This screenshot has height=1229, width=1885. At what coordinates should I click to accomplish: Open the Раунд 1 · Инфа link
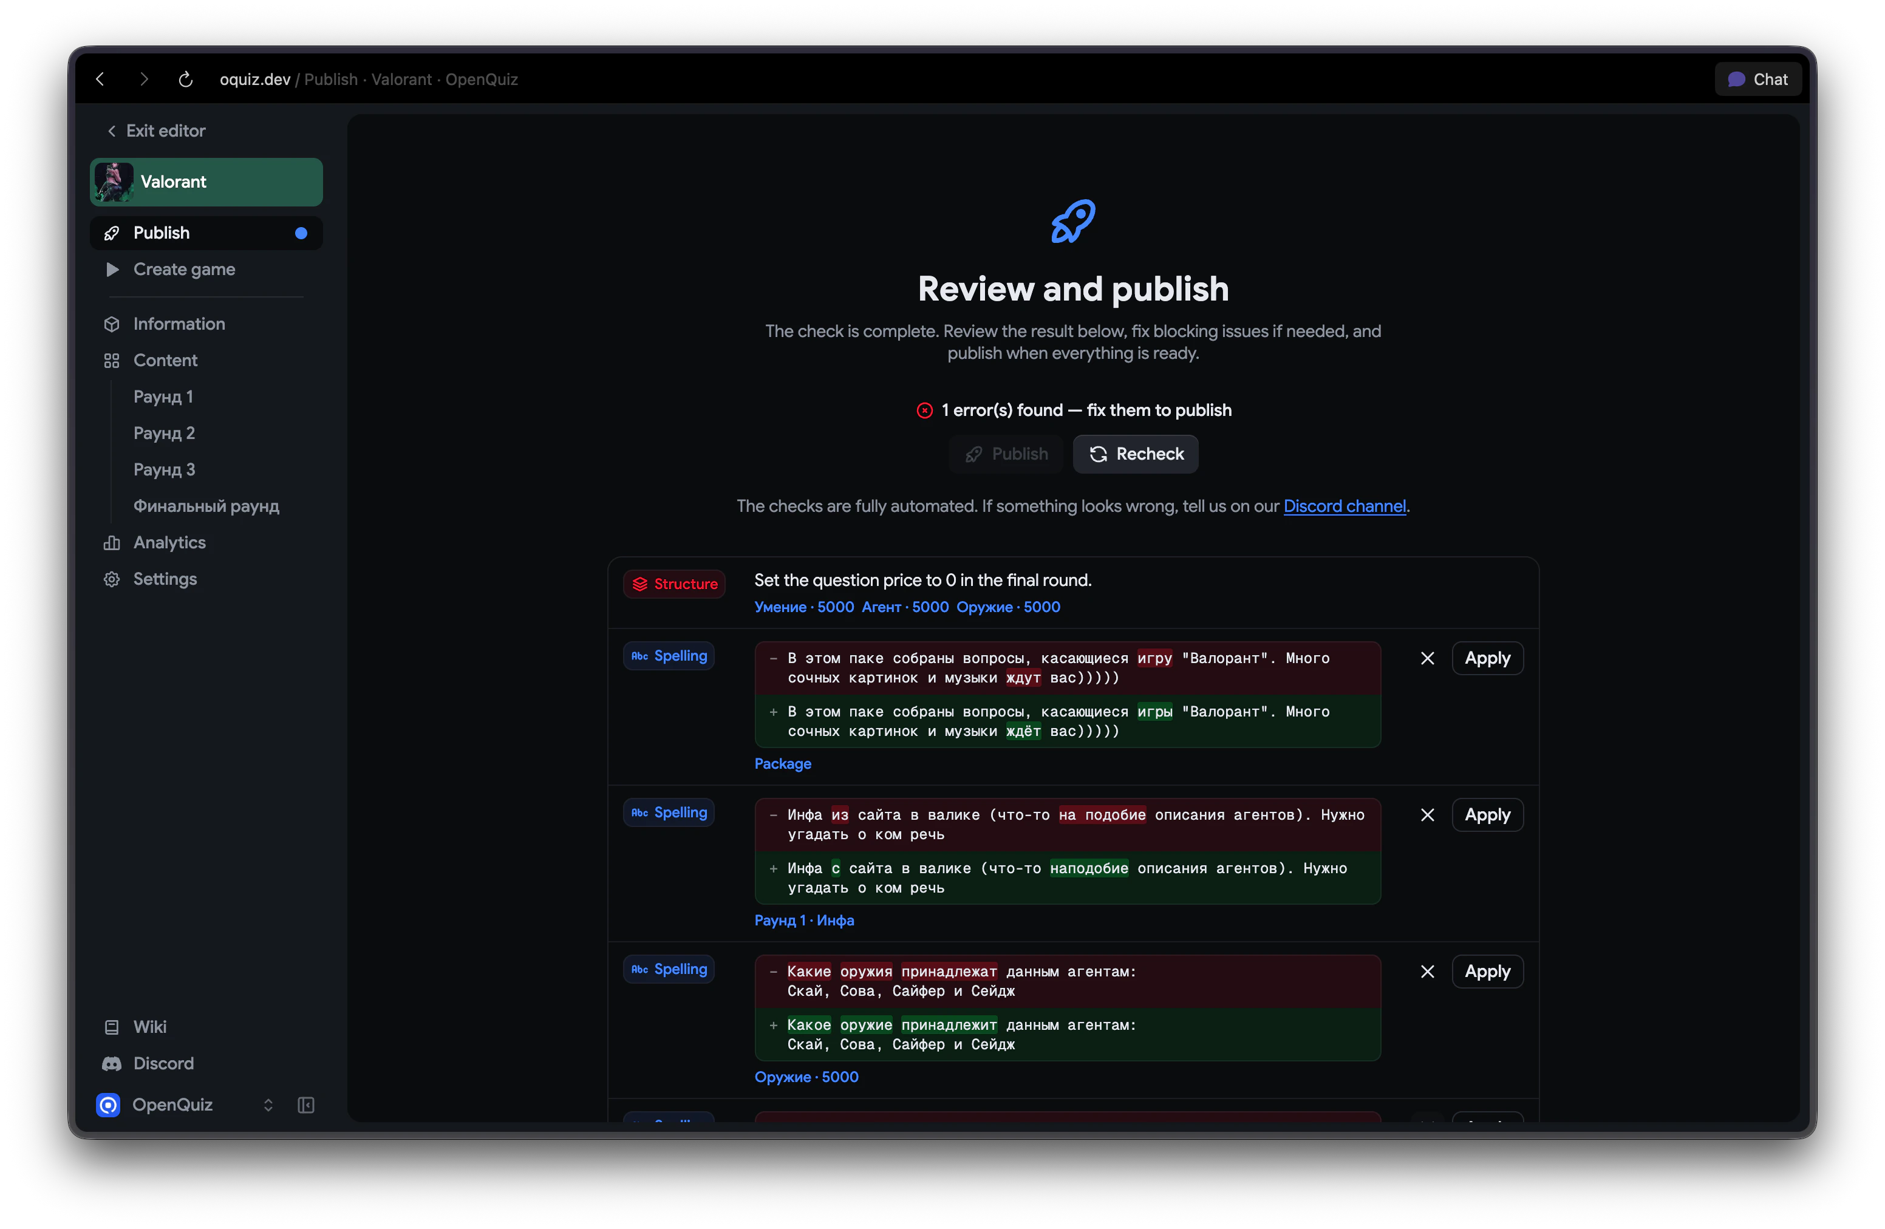tap(804, 920)
